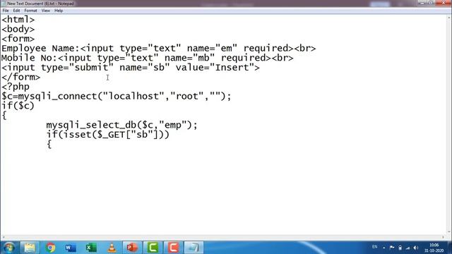Open the Action Center flag icon
The width and height of the screenshot is (452, 254).
pyautogui.click(x=392, y=248)
